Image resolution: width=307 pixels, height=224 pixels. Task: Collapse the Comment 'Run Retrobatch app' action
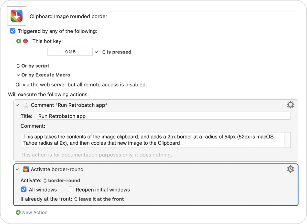coord(17,105)
